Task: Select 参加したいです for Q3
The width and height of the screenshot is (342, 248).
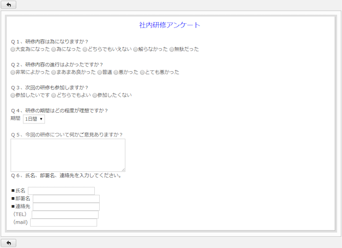Action: 13,95
